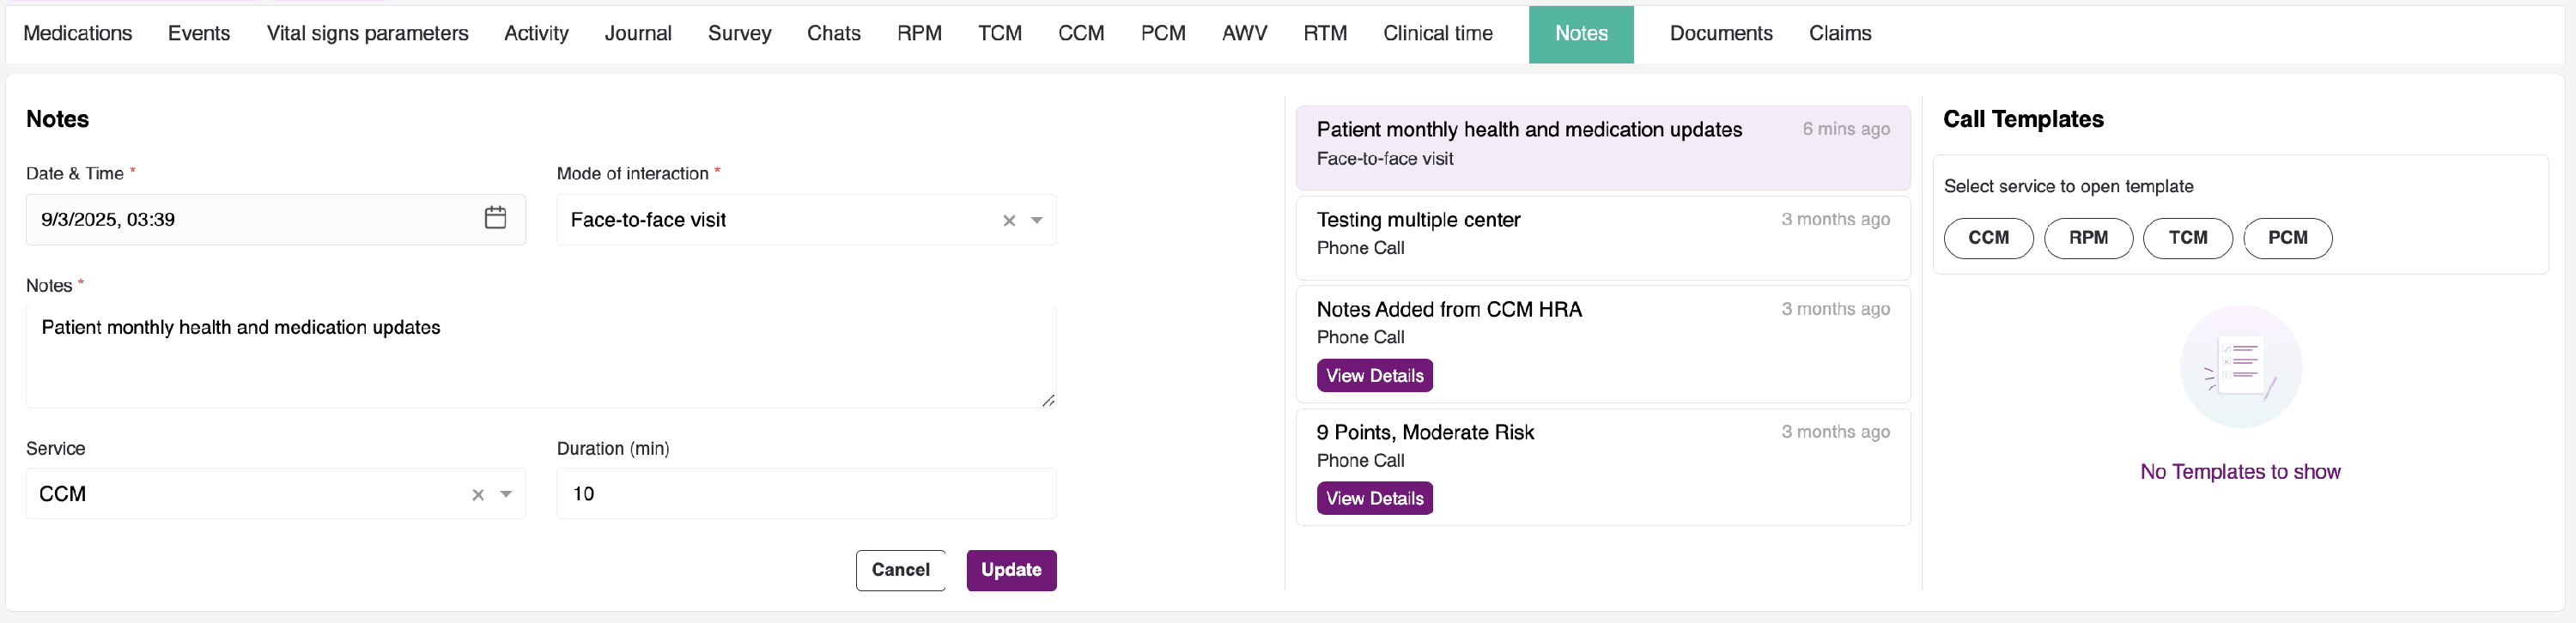Select the TCM call template service
2576x623 pixels.
pos(2187,238)
